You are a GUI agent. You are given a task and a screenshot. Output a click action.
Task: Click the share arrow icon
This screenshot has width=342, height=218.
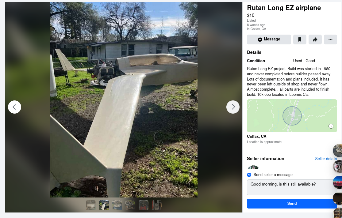click(x=315, y=39)
